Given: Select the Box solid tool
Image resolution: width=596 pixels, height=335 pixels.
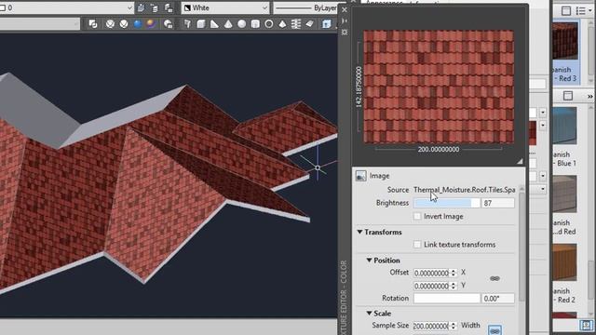Looking at the screenshot, I should pos(201,24).
